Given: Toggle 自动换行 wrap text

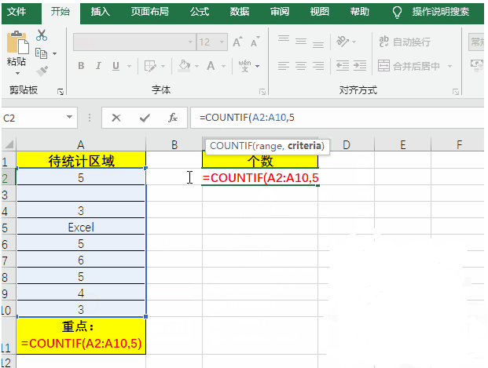Looking at the screenshot, I should (x=405, y=42).
